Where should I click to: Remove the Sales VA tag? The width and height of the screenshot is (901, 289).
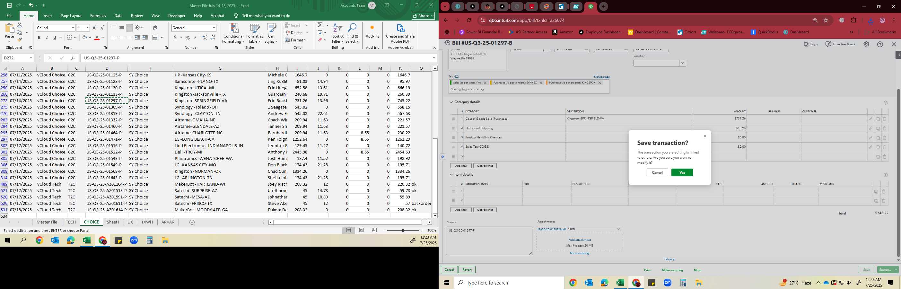(485, 83)
